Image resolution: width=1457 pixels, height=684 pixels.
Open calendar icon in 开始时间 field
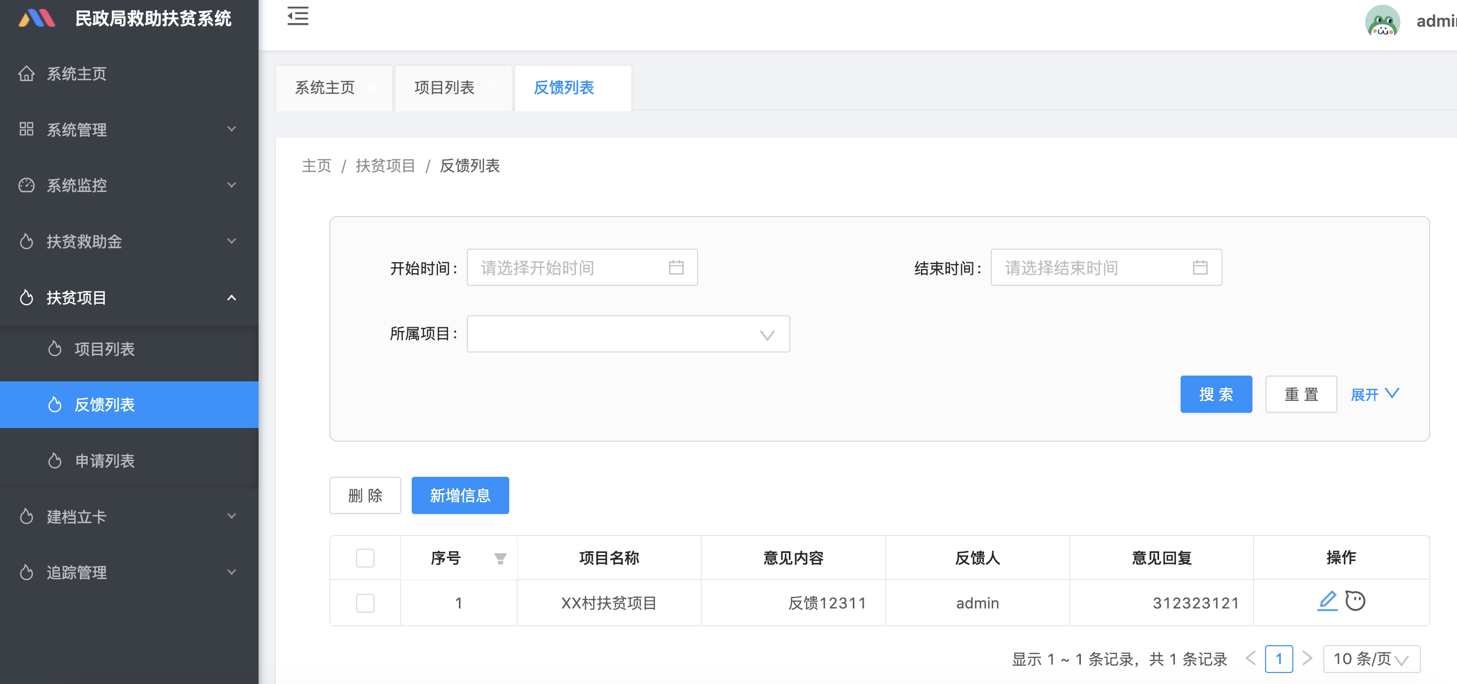(676, 267)
